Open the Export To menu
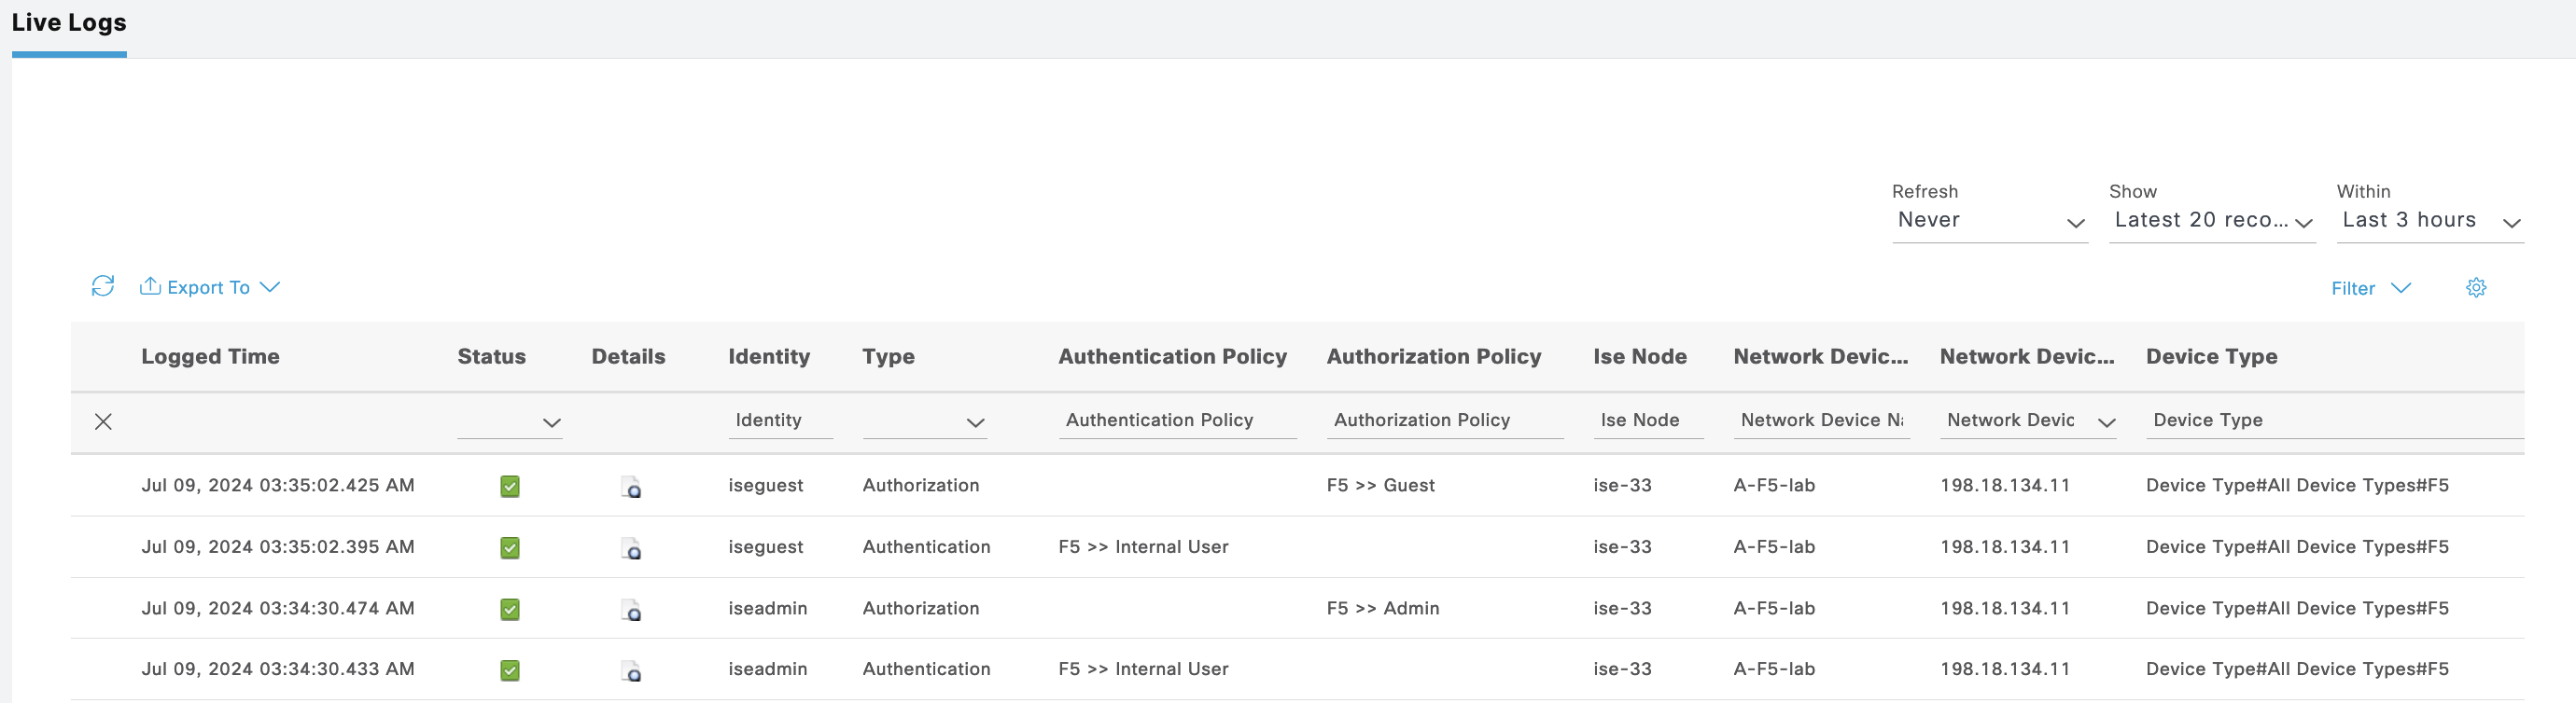This screenshot has width=2576, height=703. tap(210, 287)
